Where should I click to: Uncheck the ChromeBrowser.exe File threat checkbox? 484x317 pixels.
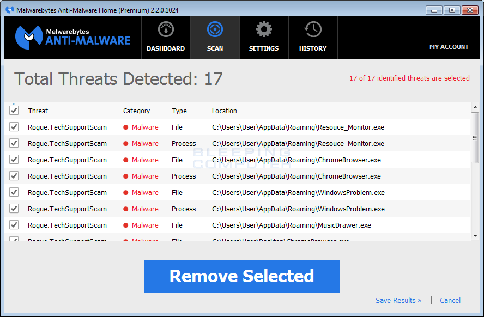pos(14,160)
